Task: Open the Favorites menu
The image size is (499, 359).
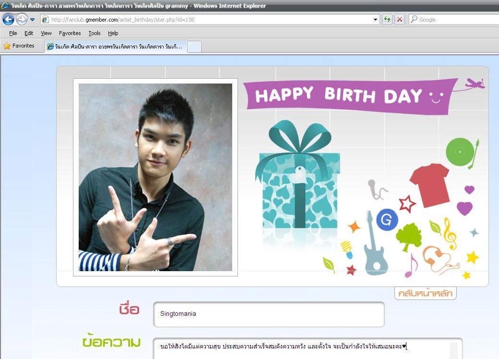Action: 70,33
